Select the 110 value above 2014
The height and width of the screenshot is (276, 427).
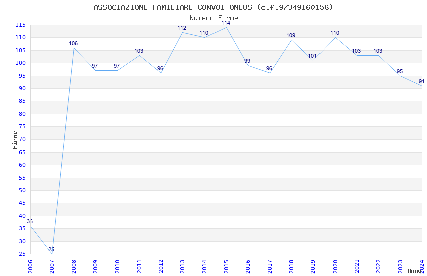[204, 33]
